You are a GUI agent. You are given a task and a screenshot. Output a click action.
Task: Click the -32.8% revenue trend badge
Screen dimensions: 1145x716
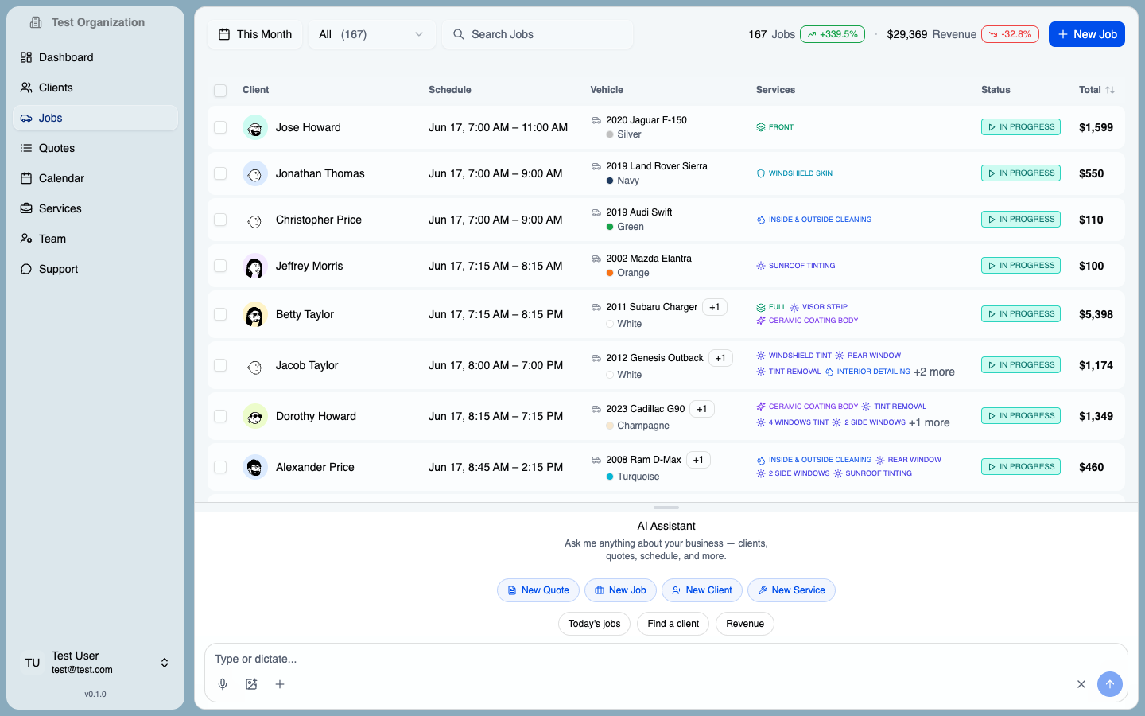pos(1010,34)
